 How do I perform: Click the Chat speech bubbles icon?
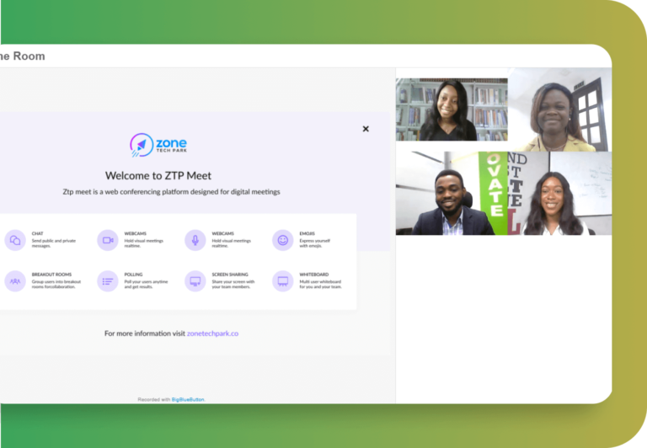[x=15, y=240]
